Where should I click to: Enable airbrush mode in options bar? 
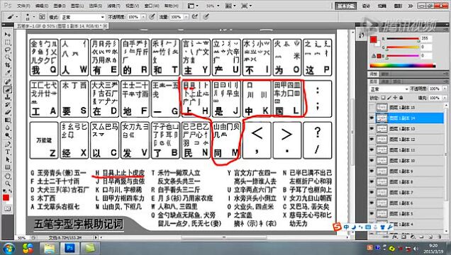point(195,17)
